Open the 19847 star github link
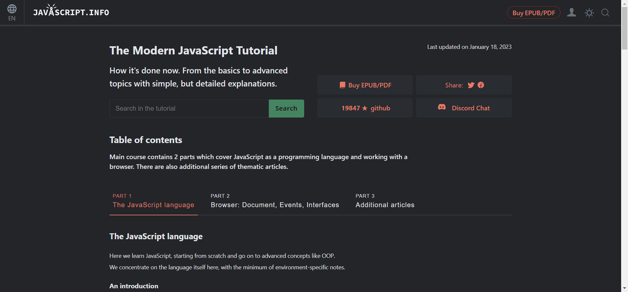 coord(365,108)
